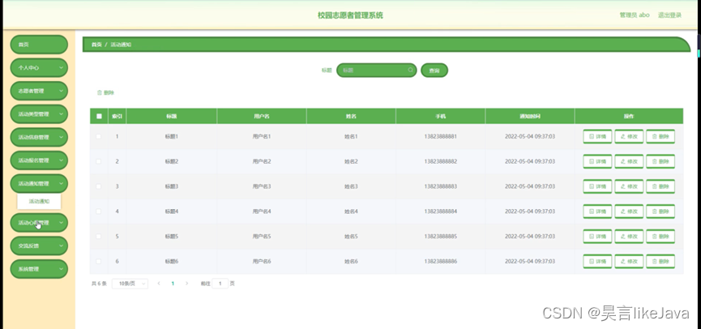701x329 pixels.
Task: Click the 手机 column header
Action: click(440, 116)
